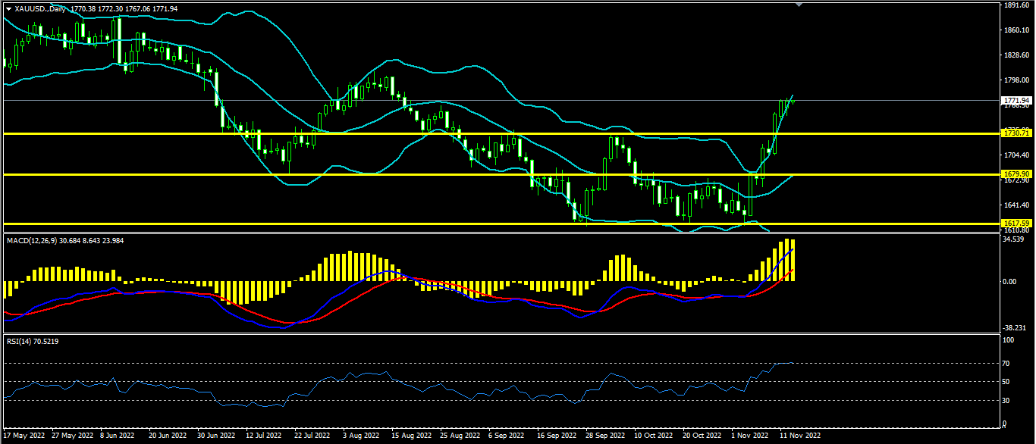Click the 11 Nov 2022 date on time axis
Viewport: 1036px width, 444px height.
(800, 436)
